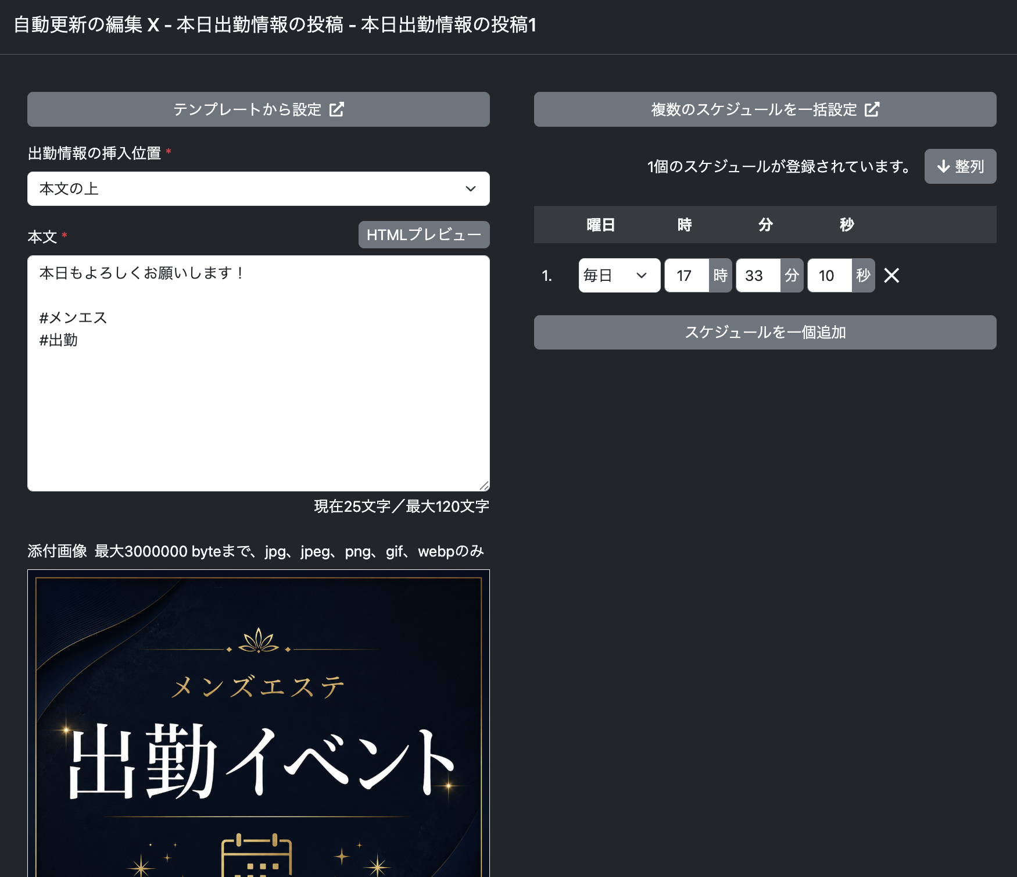Click the schedule row number 1.
The width and height of the screenshot is (1017, 877).
[x=546, y=276]
